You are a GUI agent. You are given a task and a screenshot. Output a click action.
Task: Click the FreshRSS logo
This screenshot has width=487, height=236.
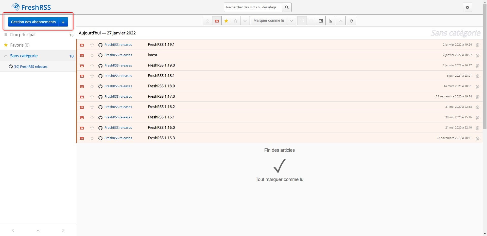point(31,7)
